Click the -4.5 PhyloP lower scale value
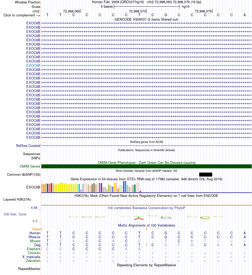Screen dimensions: 252x275 (34, 221)
